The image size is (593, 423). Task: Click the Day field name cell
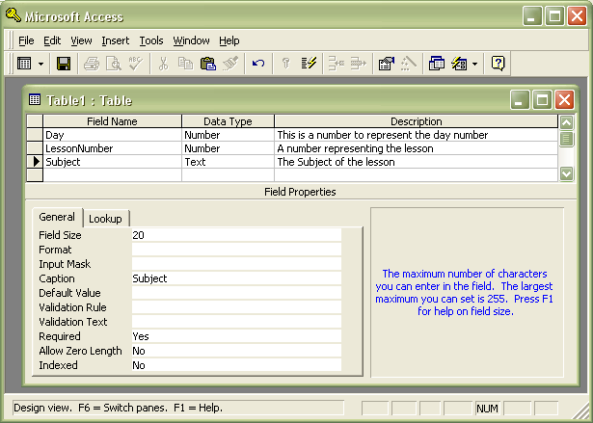(x=112, y=135)
